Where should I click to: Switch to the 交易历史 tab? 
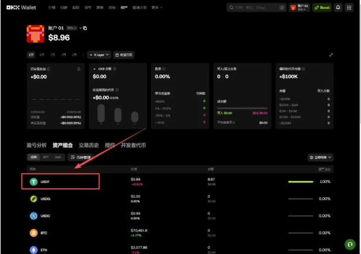point(89,145)
